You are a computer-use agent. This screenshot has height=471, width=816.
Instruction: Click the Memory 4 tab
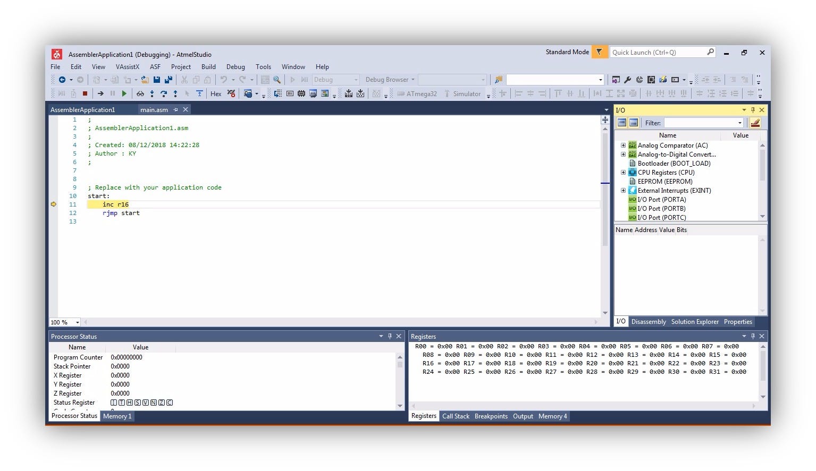coord(552,416)
